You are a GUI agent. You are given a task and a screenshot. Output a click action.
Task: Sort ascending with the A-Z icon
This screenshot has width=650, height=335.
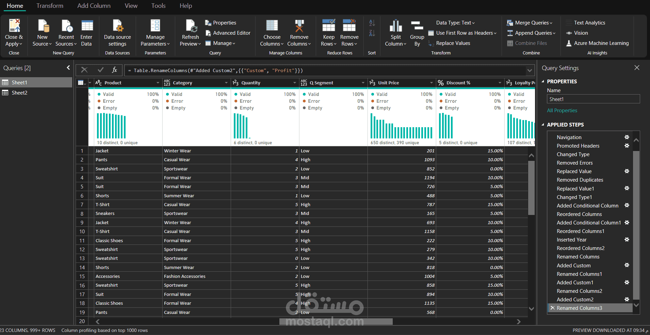(x=372, y=23)
